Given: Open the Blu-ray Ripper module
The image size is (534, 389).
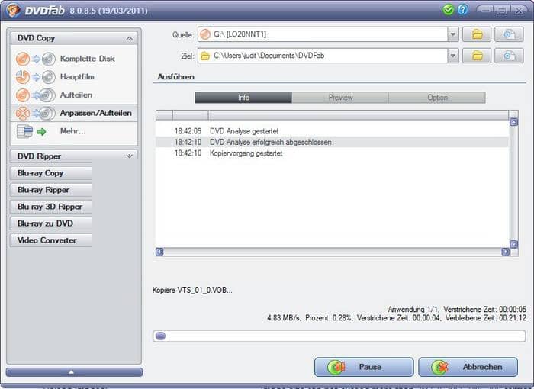Looking at the screenshot, I should coord(51,190).
